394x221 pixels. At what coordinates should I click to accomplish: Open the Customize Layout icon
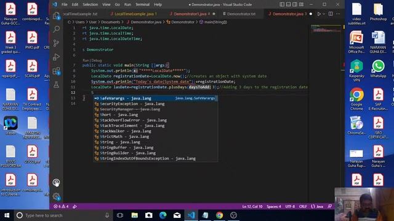pyautogui.click(x=301, y=4)
